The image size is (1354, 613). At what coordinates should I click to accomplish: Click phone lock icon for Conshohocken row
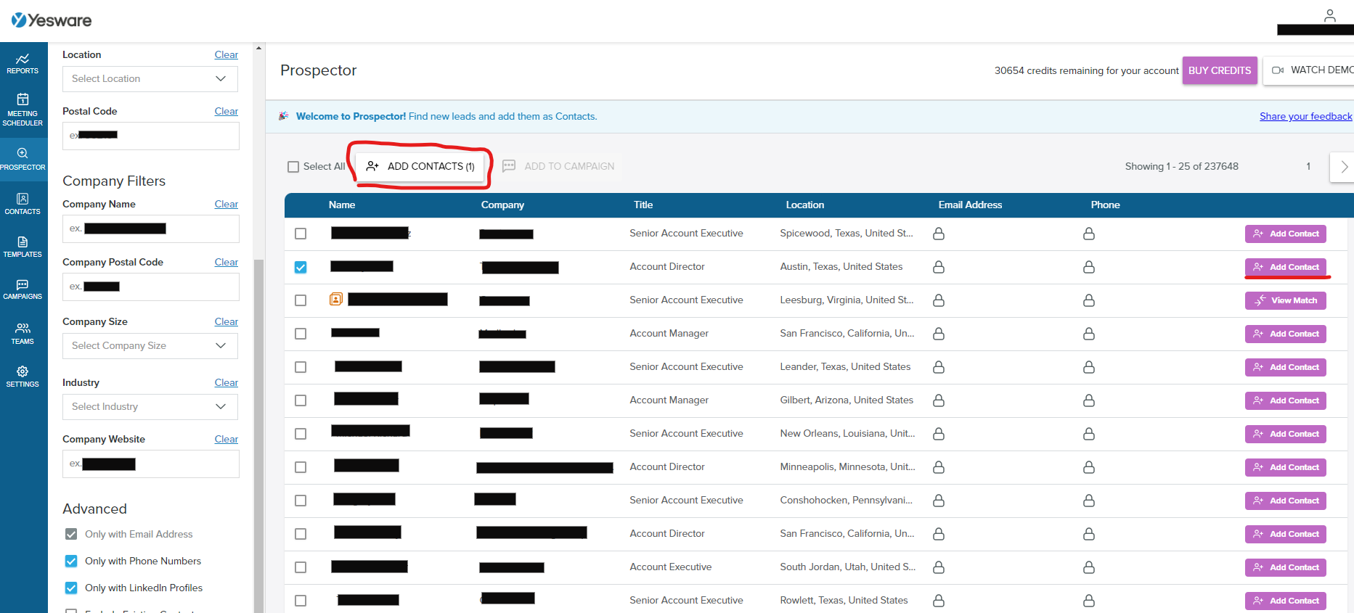1088,501
